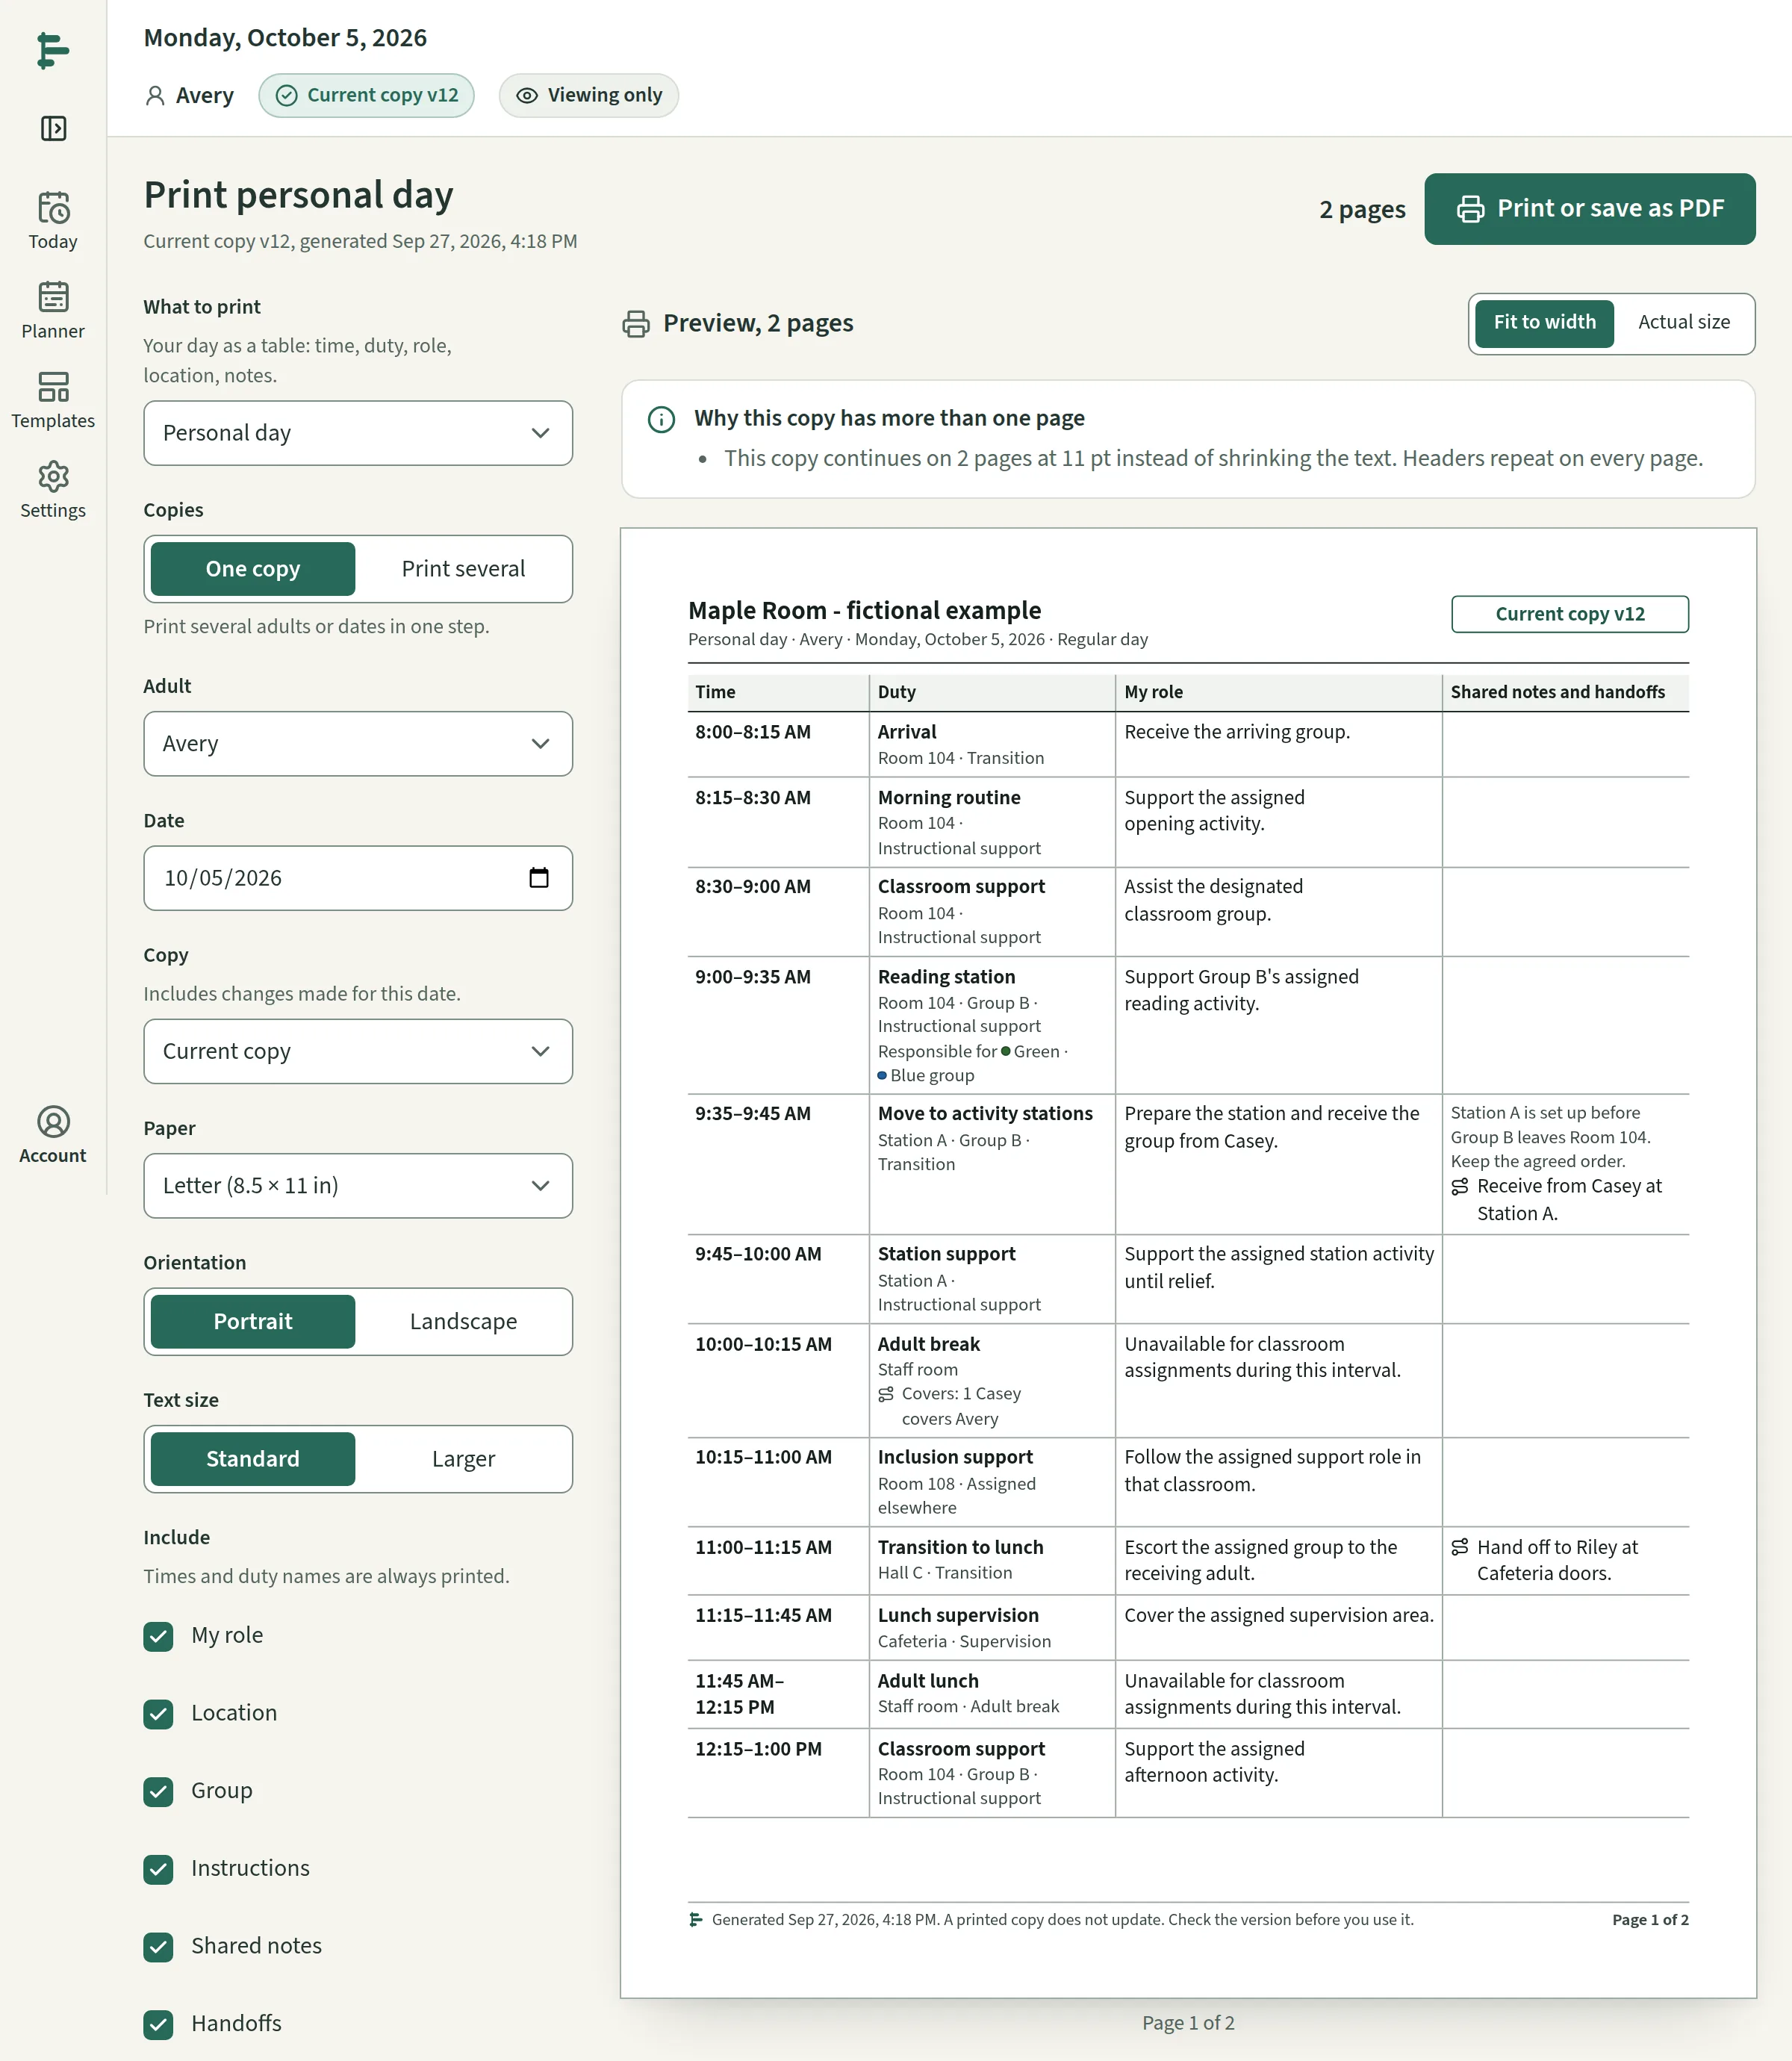Click the app logo icon
Viewport: 1792px width, 2061px height.
point(53,51)
